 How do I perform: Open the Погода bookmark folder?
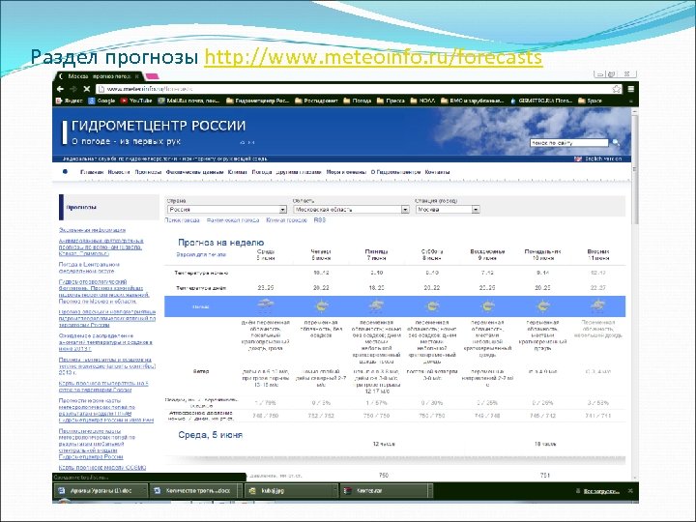point(358,101)
